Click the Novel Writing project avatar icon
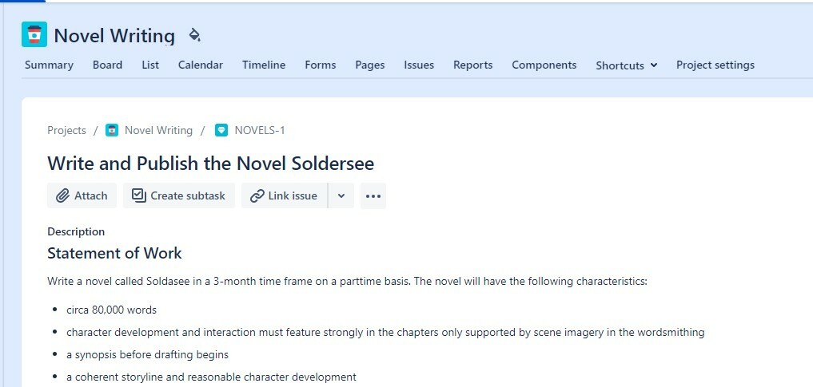The image size is (813, 387). click(34, 35)
